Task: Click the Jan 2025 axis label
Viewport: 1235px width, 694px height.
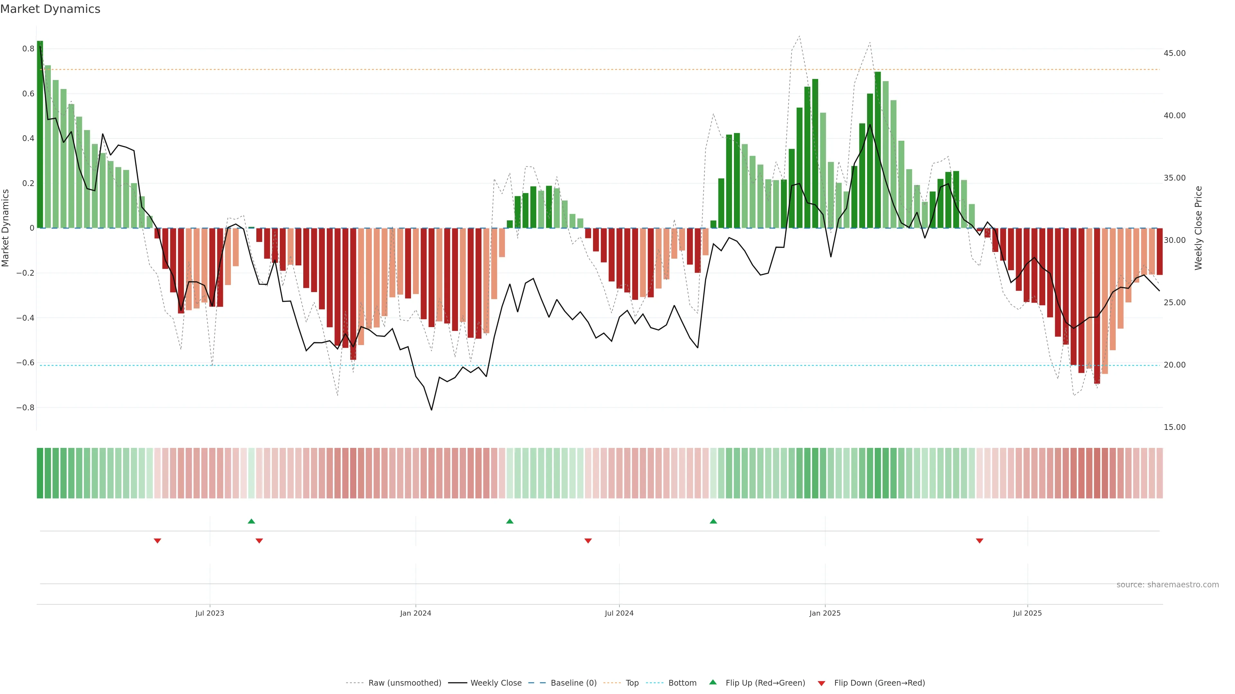Action: point(825,613)
